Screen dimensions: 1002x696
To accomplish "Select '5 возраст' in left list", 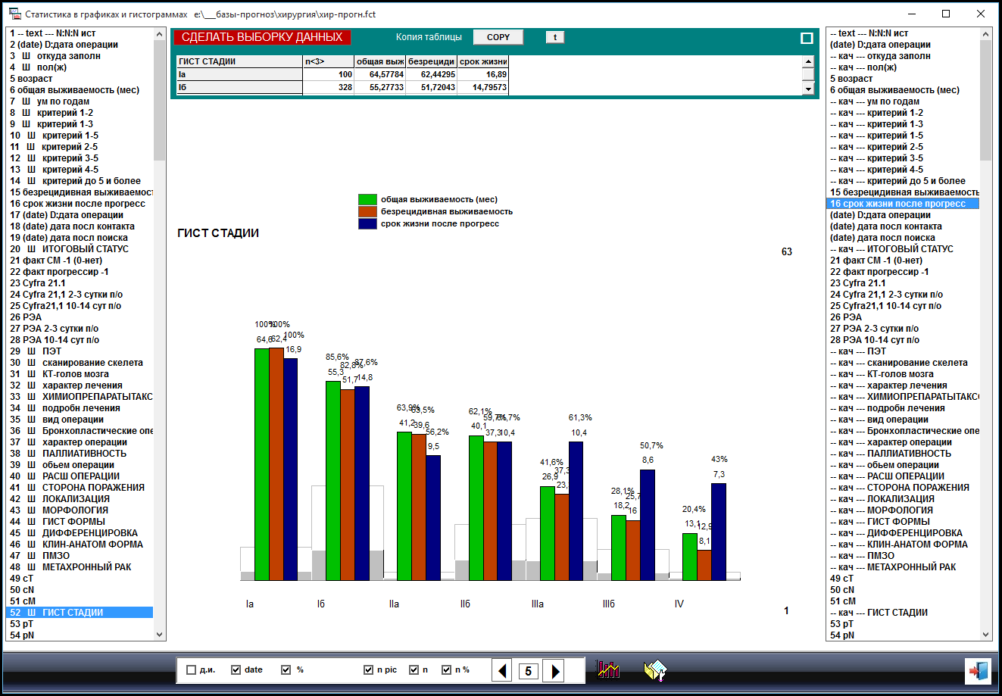I will click(31, 79).
